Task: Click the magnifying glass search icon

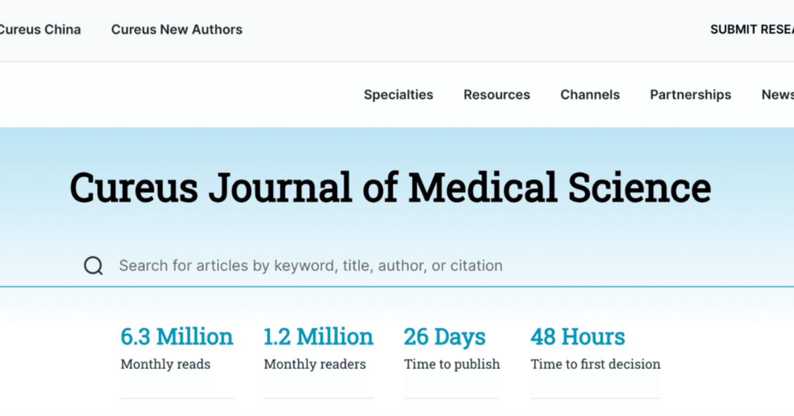Action: [x=93, y=266]
